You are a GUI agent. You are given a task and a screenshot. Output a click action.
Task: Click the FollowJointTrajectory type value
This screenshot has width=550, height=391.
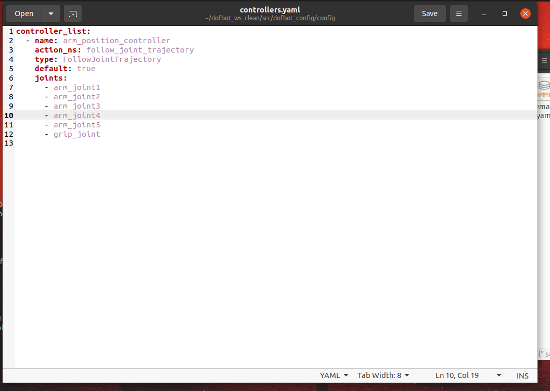(112, 59)
